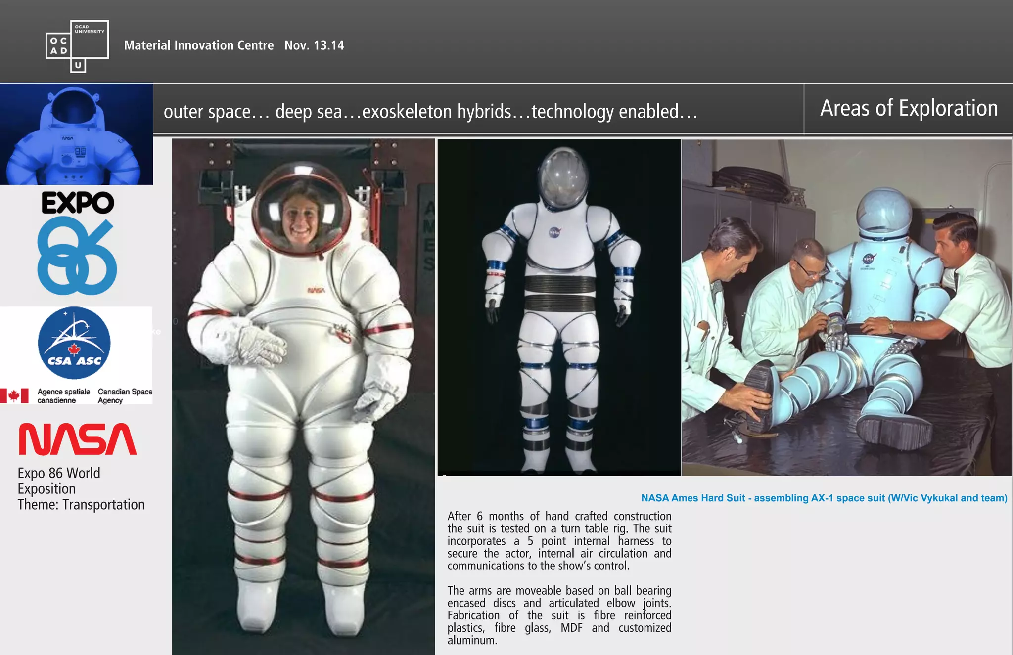Viewport: 1013px width, 655px height.
Task: Click the Areas of Exploration heading
Action: (909, 108)
